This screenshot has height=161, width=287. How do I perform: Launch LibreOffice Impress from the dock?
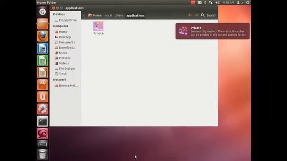pos(43,72)
